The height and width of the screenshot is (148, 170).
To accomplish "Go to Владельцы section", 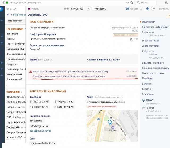I will 148,32.
